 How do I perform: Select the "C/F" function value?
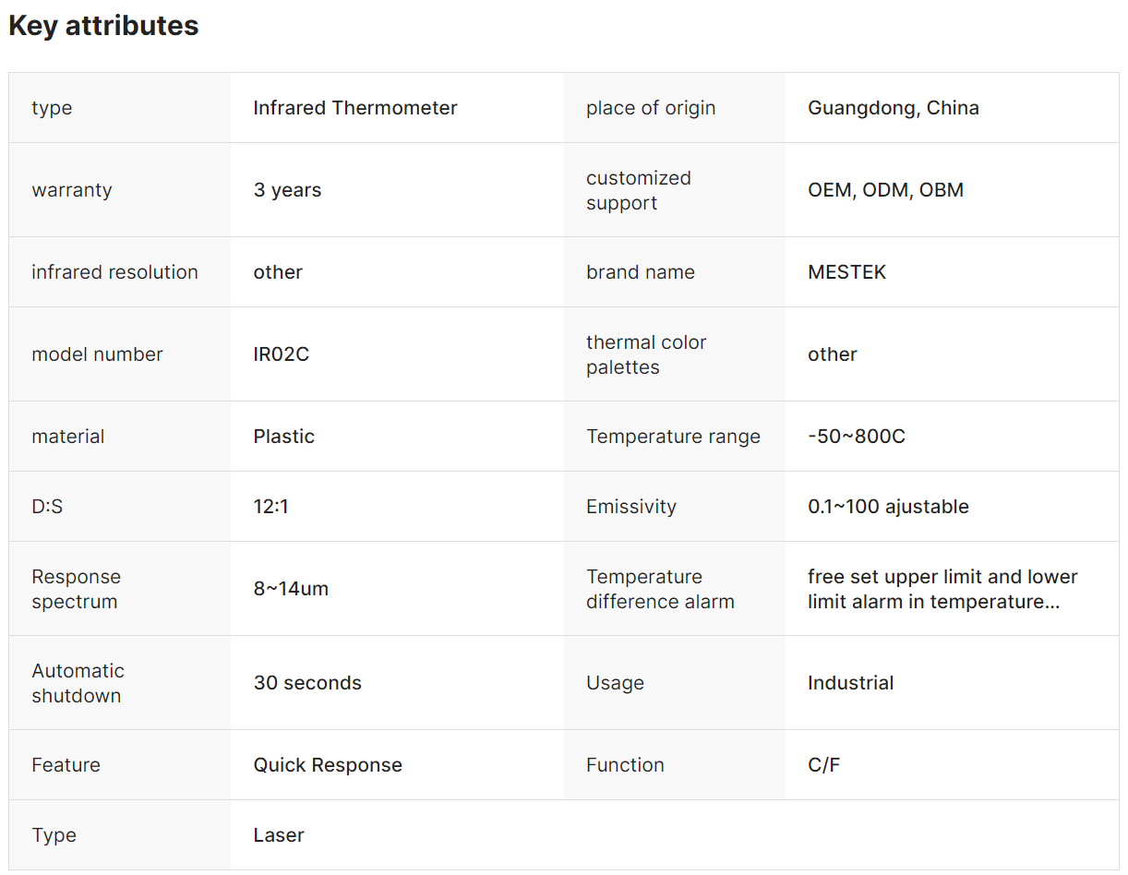823,765
